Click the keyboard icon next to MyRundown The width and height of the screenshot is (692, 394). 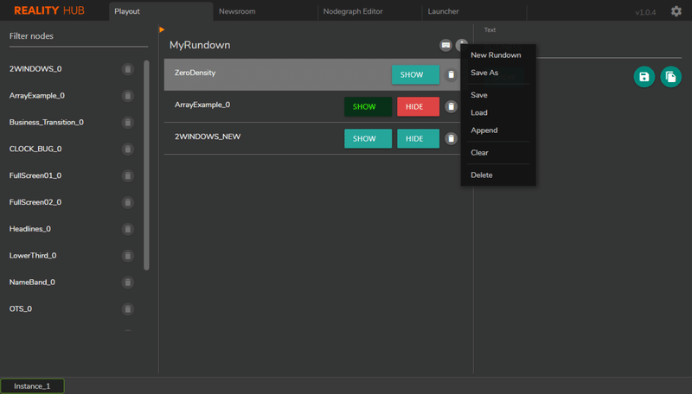445,45
